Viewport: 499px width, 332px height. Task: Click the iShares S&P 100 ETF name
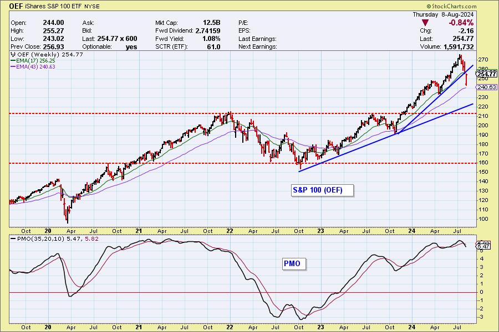click(53, 6)
